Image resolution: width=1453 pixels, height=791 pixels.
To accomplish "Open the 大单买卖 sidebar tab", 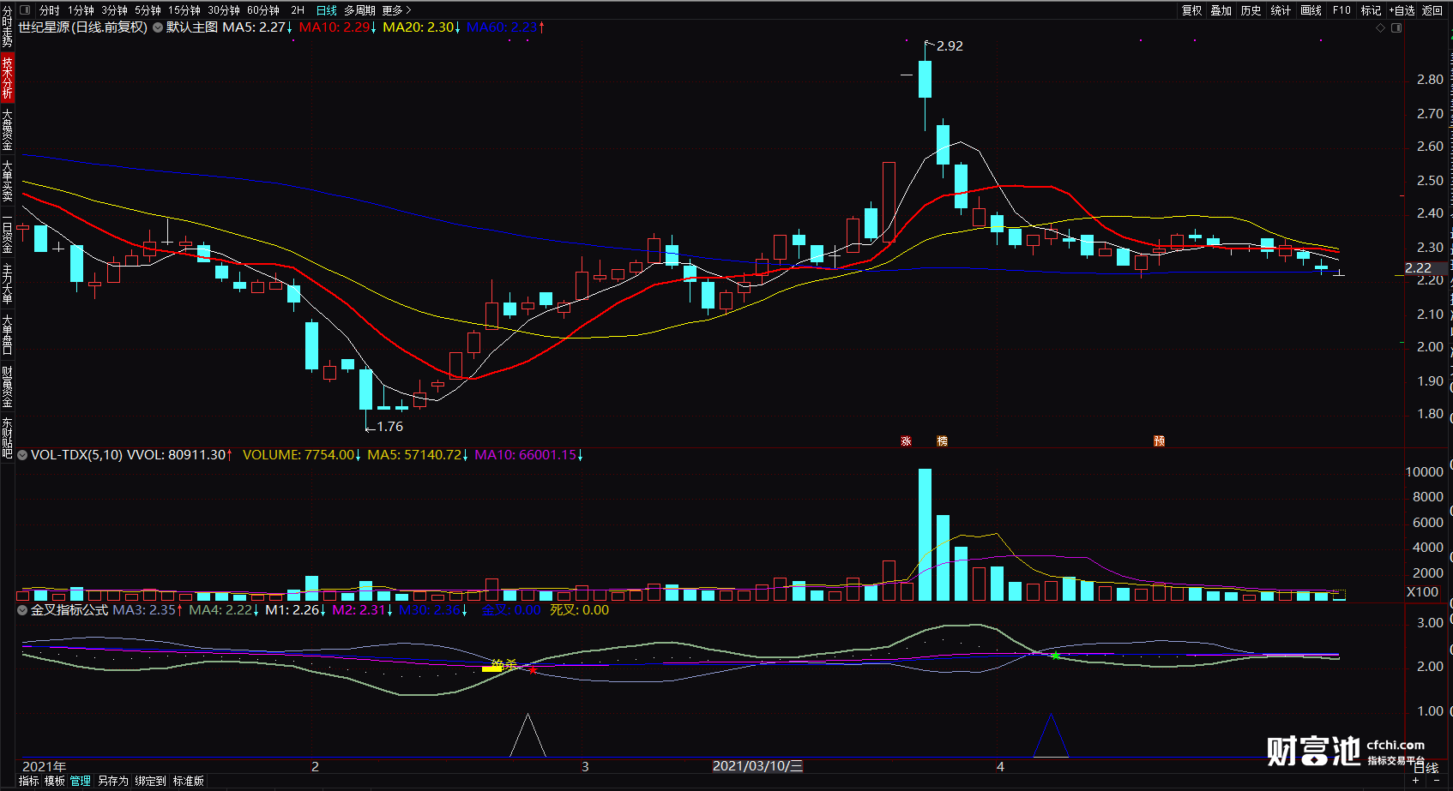I will coord(7,181).
